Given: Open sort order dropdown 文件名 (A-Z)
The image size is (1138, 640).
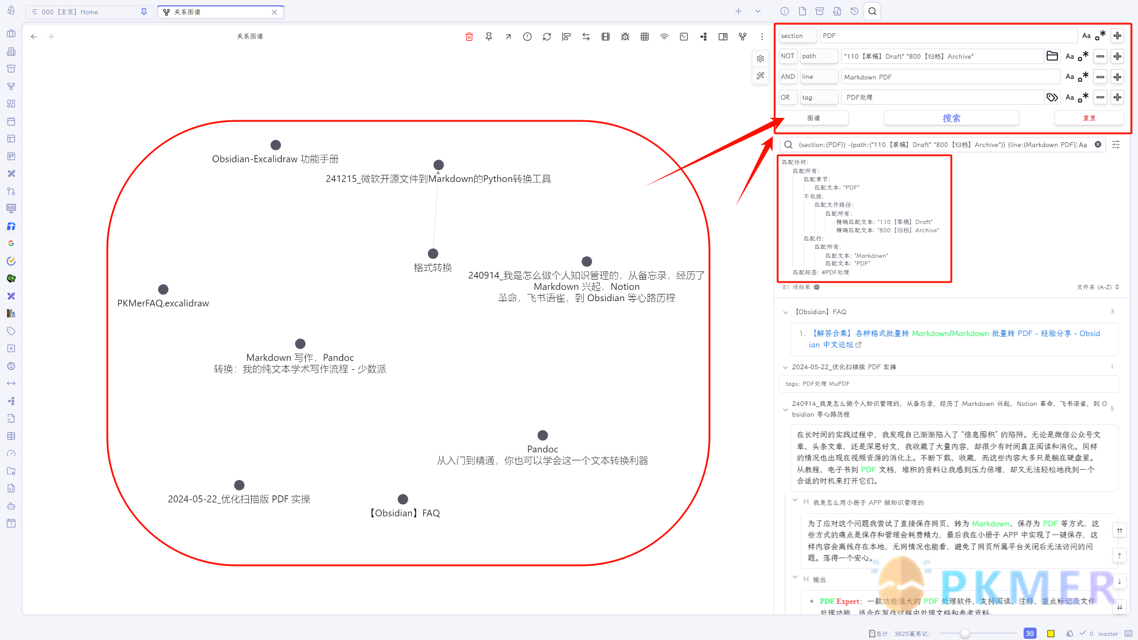Looking at the screenshot, I should coord(1098,287).
